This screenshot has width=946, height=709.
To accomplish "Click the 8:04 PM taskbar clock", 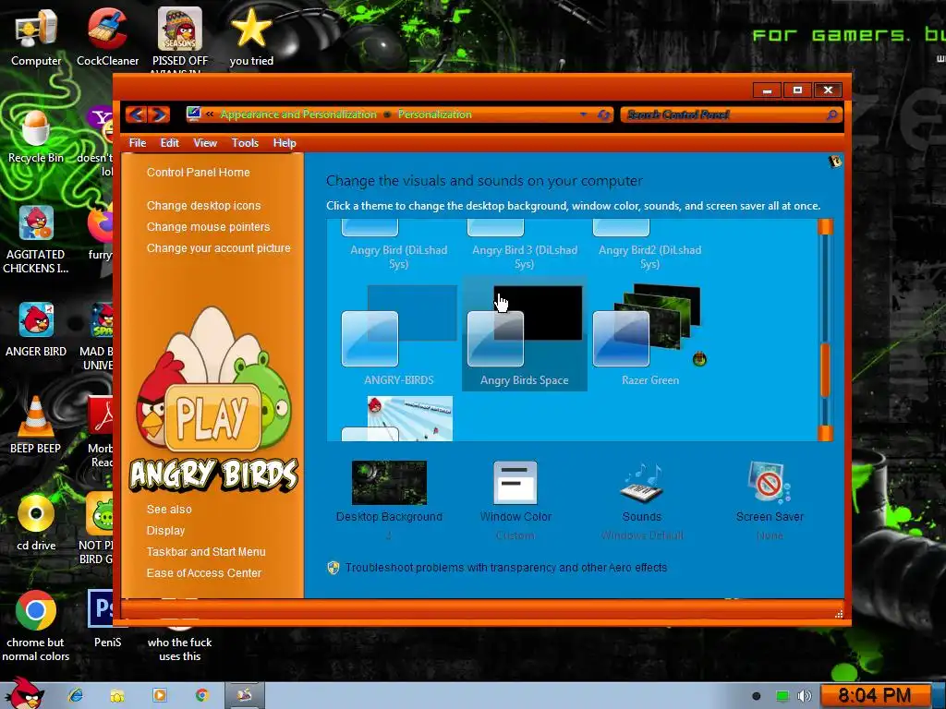I will [874, 696].
